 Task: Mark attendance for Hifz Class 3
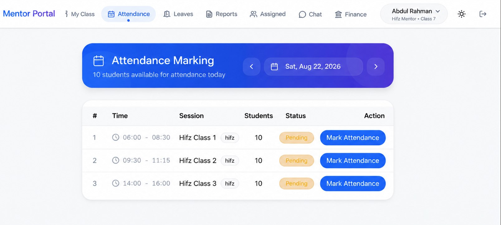[353, 184]
